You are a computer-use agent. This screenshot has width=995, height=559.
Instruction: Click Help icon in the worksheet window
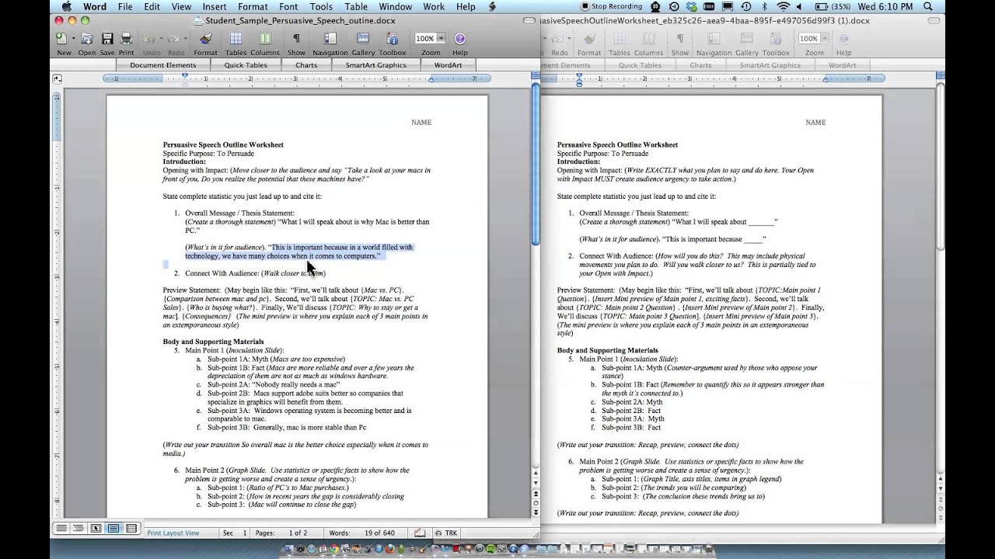(843, 39)
